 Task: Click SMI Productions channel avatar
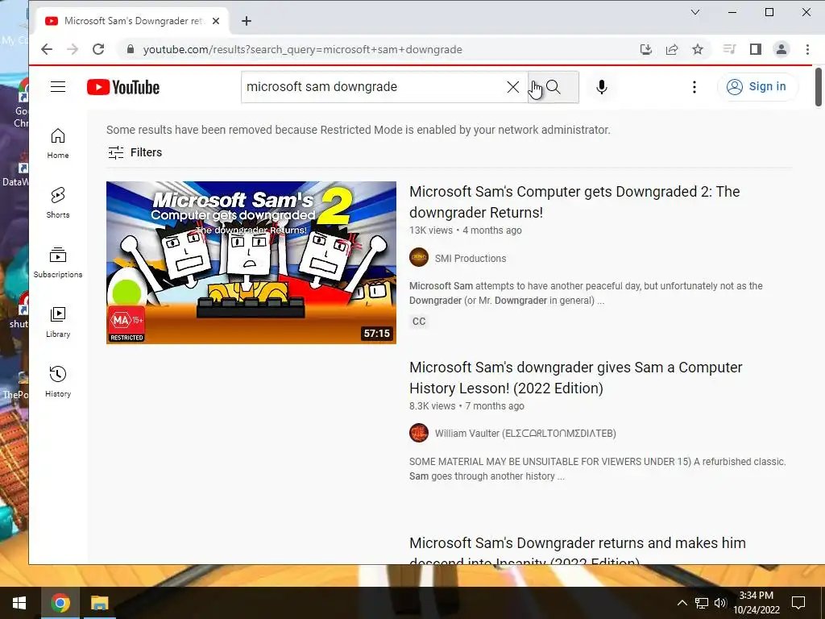(419, 257)
